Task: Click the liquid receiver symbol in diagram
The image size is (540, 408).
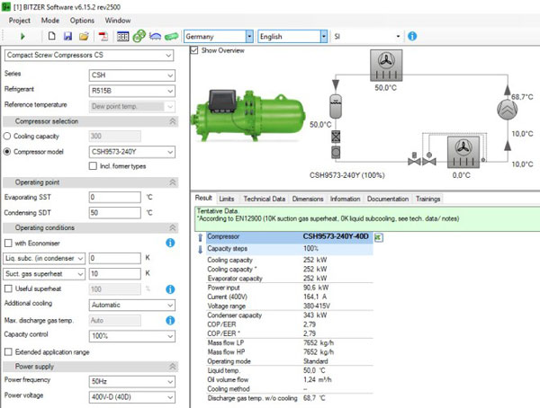Action: pos(336,106)
